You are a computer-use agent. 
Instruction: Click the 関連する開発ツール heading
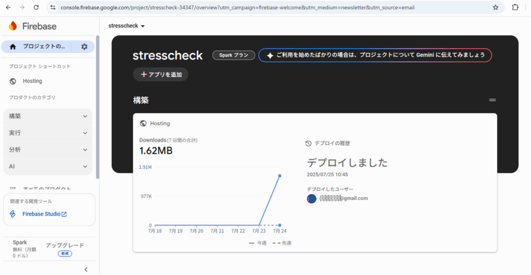[31, 201]
